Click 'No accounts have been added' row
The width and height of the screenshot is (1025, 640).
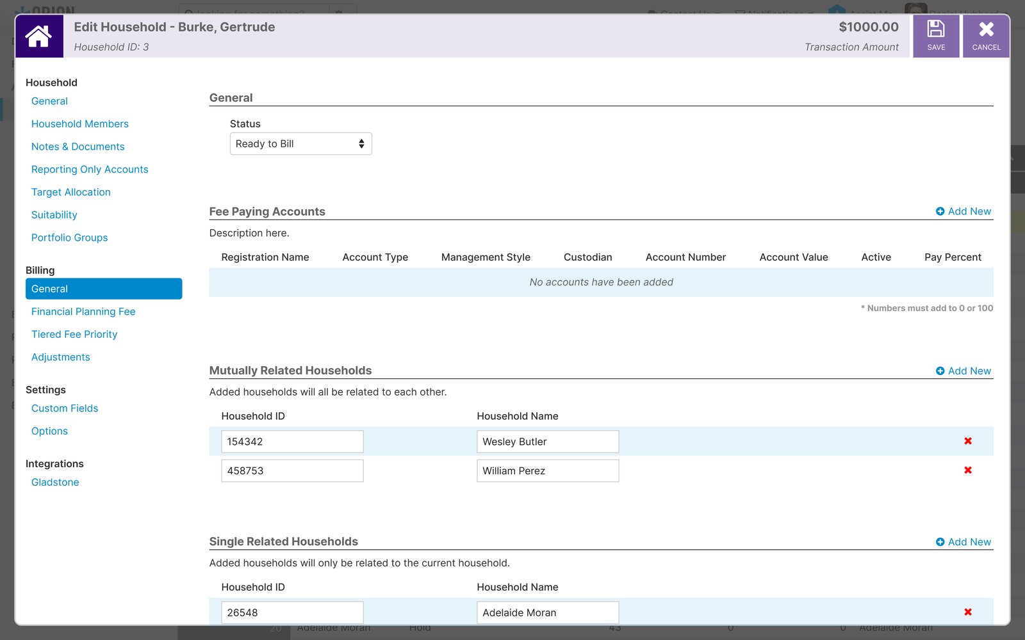(601, 282)
